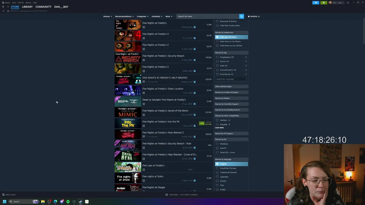Open Five Laps at Freddy's result
The height and width of the screenshot is (205, 365).
[x=163, y=167]
